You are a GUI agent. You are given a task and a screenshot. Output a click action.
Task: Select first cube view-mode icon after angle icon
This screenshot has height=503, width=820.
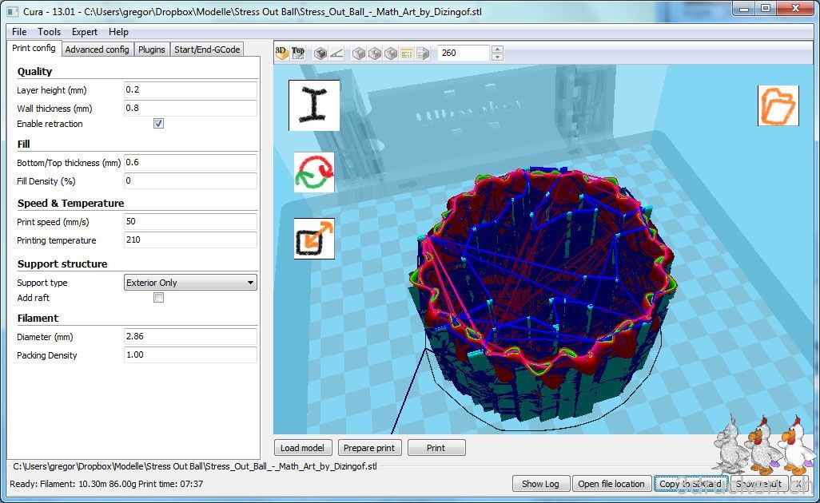[x=358, y=53]
